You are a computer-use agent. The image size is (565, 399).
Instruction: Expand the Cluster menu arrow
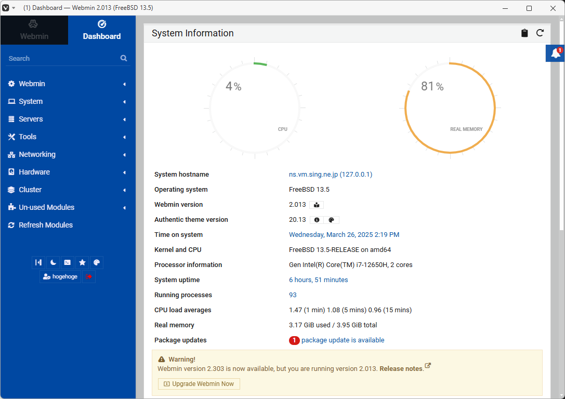pyautogui.click(x=124, y=190)
